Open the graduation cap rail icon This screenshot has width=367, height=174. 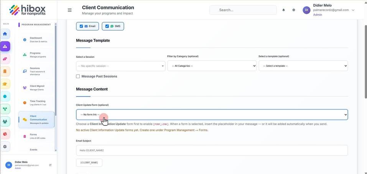click(x=5, y=84)
